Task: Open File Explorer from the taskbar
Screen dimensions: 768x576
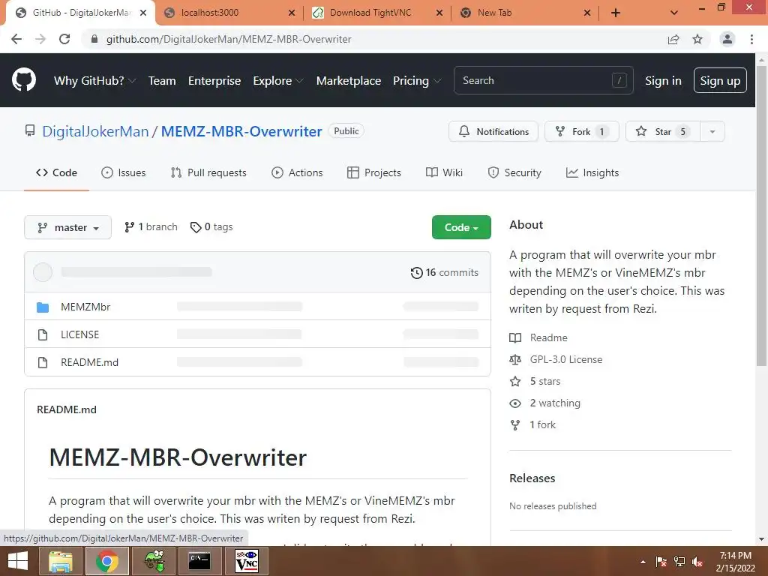Action: 61,561
